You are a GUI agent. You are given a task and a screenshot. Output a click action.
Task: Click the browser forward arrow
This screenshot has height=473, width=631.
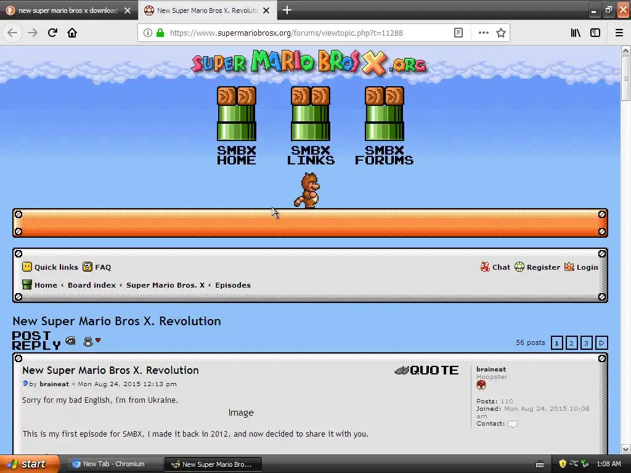coord(33,33)
